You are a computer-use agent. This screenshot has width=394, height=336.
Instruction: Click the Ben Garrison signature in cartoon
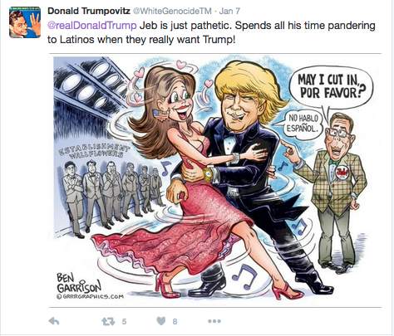click(x=79, y=283)
